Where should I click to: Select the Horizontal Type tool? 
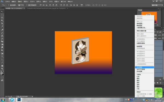2,57
